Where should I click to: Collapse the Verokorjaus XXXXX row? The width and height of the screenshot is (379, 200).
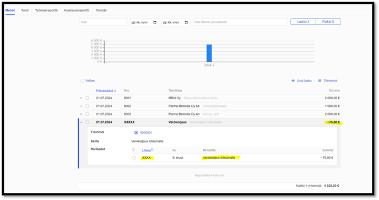point(81,122)
